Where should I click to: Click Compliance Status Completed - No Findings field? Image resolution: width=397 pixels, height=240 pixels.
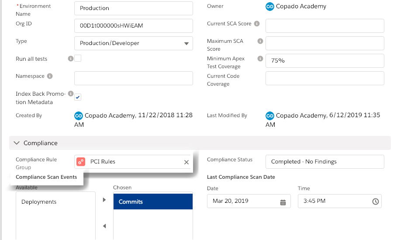click(325, 162)
